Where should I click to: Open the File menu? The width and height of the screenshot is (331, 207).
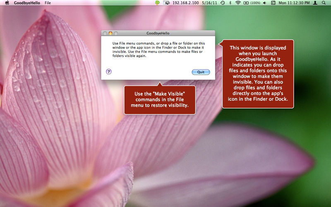48,3
